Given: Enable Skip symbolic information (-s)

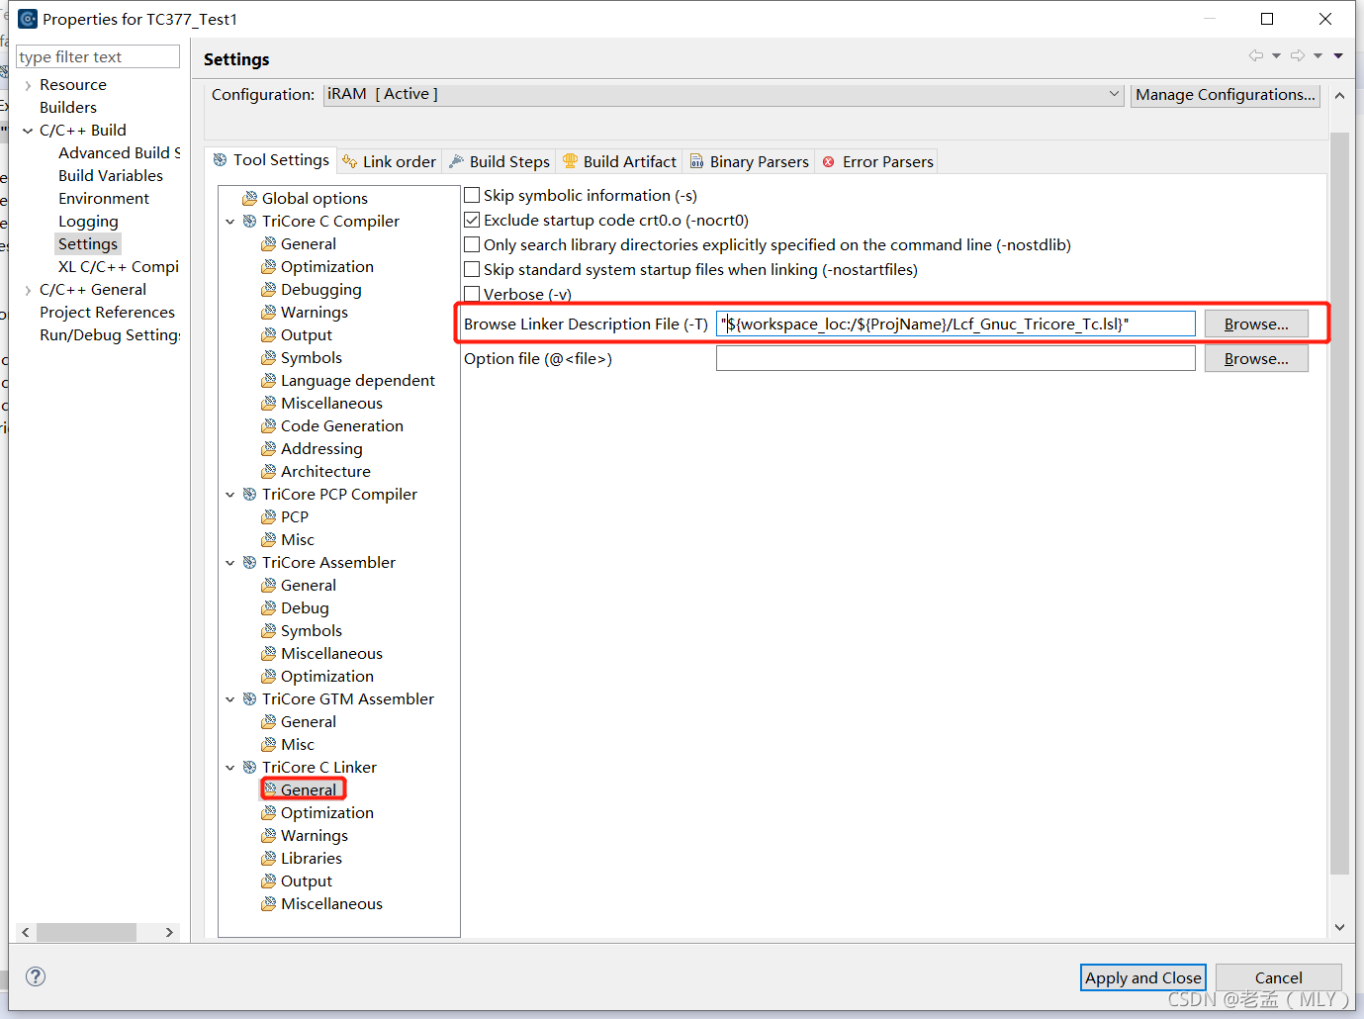Looking at the screenshot, I should click(472, 195).
